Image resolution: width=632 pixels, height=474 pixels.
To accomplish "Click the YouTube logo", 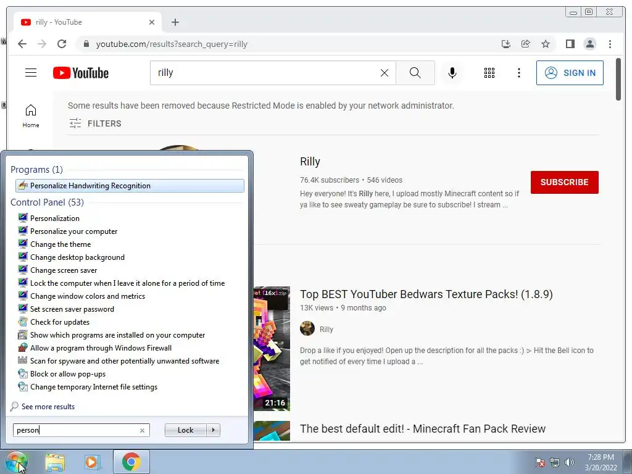I will pos(81,73).
